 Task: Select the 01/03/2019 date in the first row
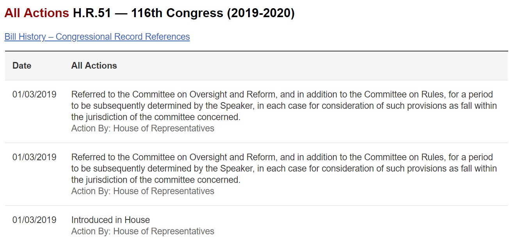coord(34,94)
